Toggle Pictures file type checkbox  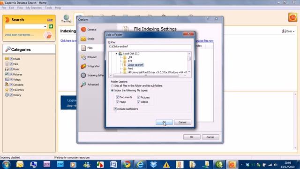[139, 97]
